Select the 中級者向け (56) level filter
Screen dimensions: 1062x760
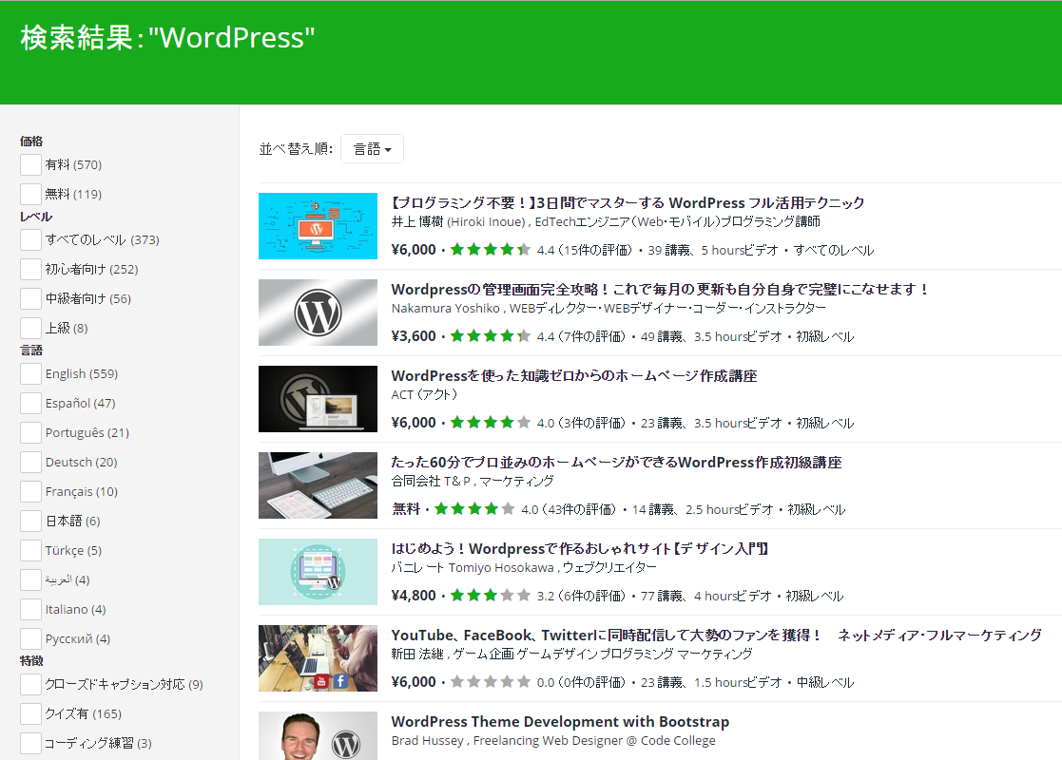[30, 298]
